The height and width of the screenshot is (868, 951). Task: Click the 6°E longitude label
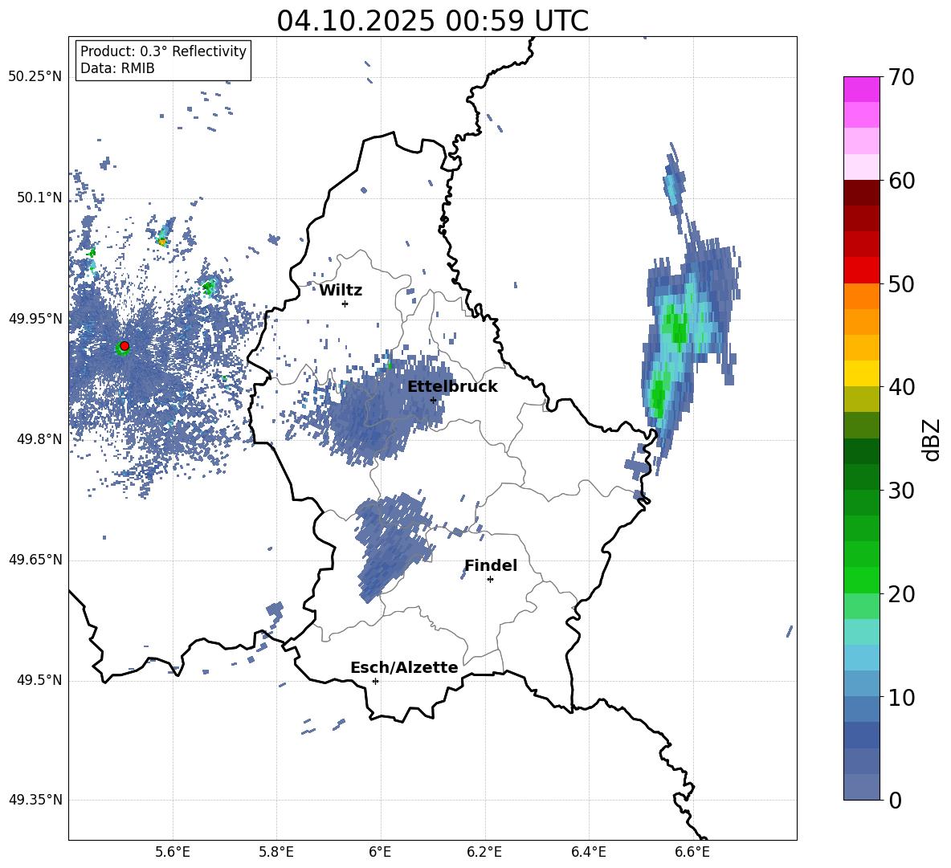(380, 853)
